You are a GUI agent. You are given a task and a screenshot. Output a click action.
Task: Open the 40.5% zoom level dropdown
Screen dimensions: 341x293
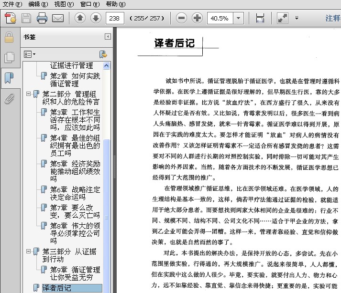[x=238, y=19]
